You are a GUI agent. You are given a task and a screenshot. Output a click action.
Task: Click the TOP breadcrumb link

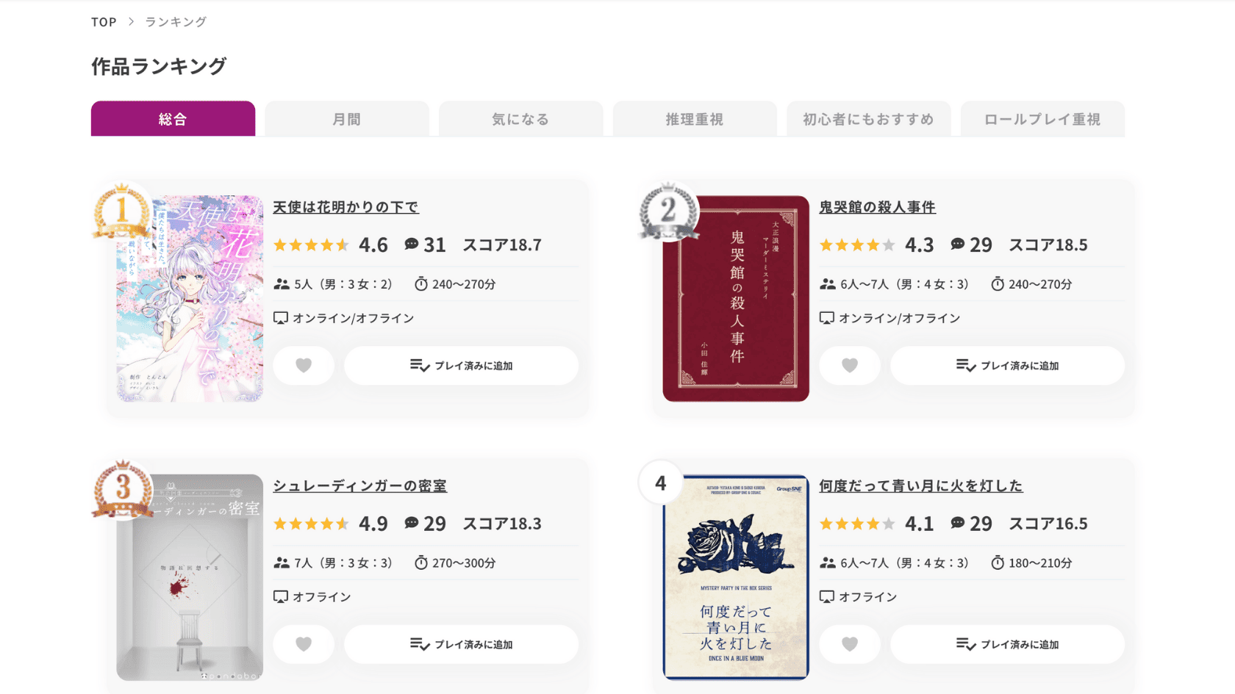[x=104, y=22]
